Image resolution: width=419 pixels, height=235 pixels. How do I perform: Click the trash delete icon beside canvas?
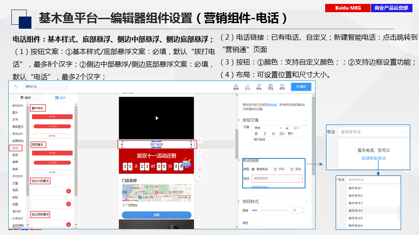click(x=199, y=169)
